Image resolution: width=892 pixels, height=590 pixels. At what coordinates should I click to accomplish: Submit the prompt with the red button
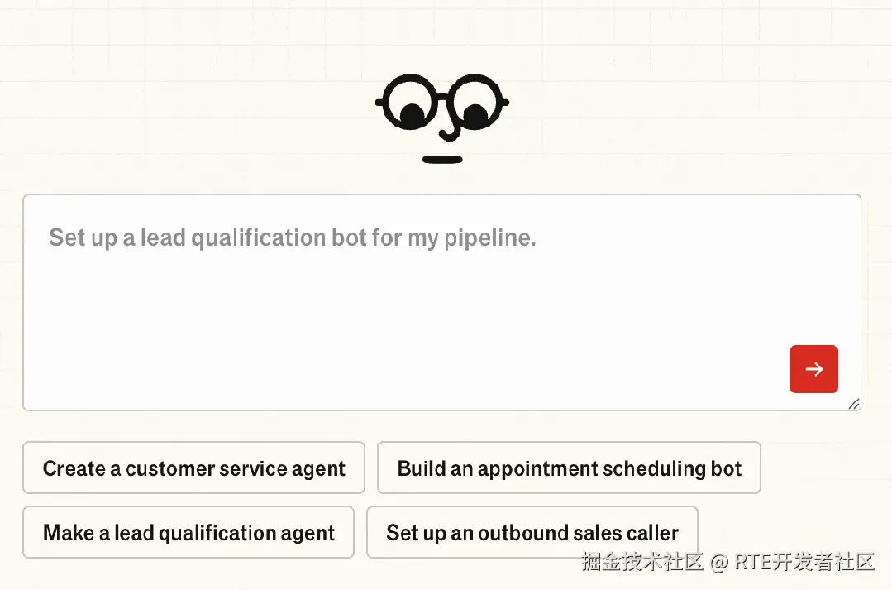click(x=814, y=369)
